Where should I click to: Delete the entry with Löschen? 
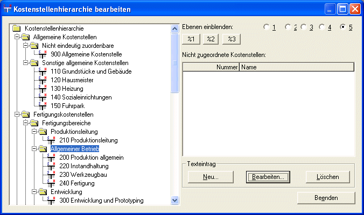327,177
